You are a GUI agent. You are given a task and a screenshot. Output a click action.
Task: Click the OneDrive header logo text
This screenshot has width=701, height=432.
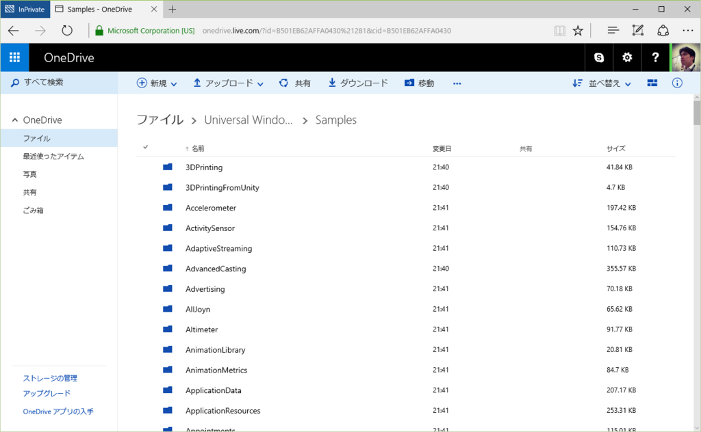click(x=69, y=57)
